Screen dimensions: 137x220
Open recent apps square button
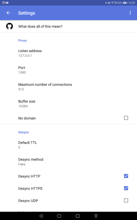77,216
